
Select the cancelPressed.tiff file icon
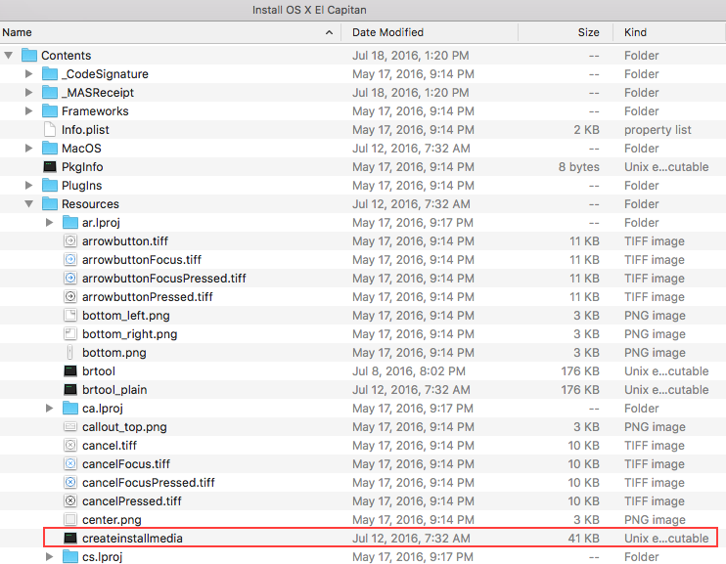coord(69,500)
